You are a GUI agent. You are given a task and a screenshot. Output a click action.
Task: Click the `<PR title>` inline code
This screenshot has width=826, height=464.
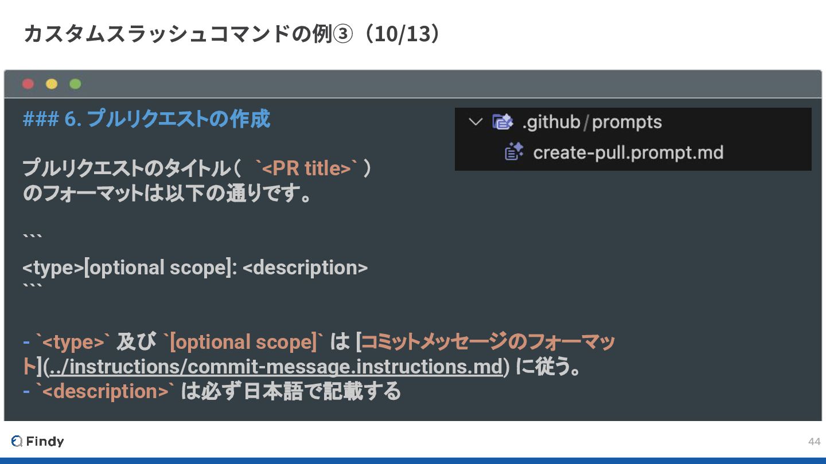coord(307,169)
